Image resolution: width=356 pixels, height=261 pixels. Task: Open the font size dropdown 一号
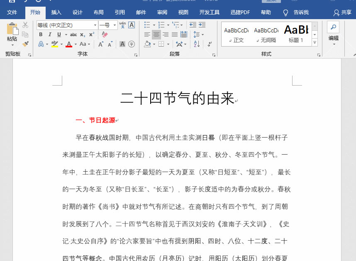115,25
